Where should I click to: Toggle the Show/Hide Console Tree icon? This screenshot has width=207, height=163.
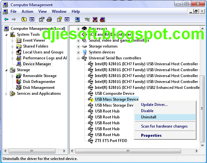[32, 19]
